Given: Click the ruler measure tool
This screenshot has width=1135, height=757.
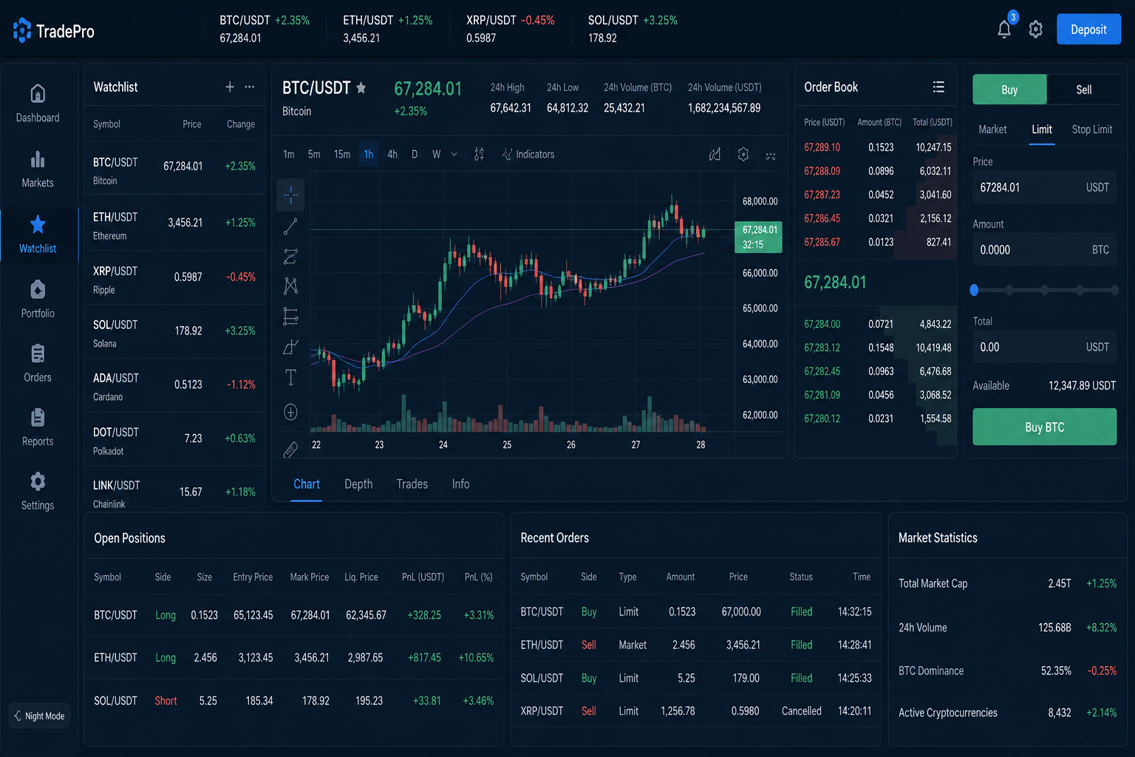Looking at the screenshot, I should pos(290,449).
